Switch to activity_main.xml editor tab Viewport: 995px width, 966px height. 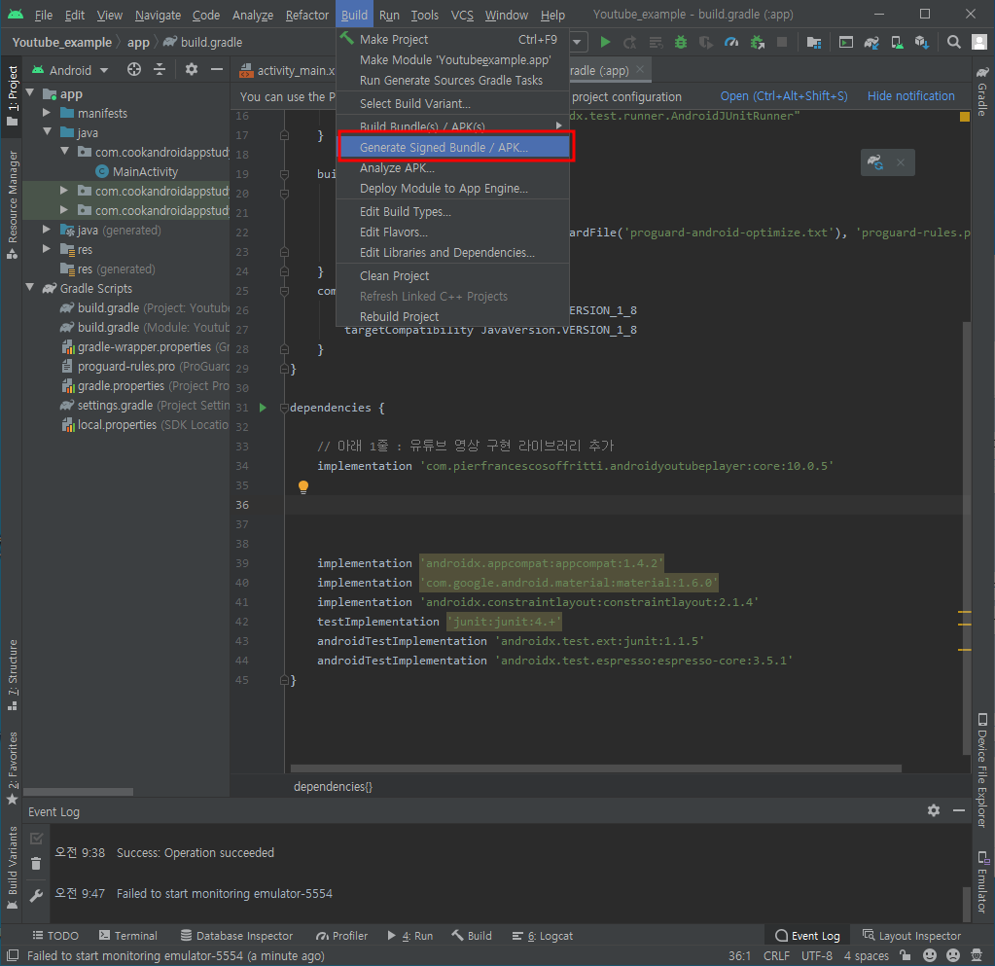287,70
